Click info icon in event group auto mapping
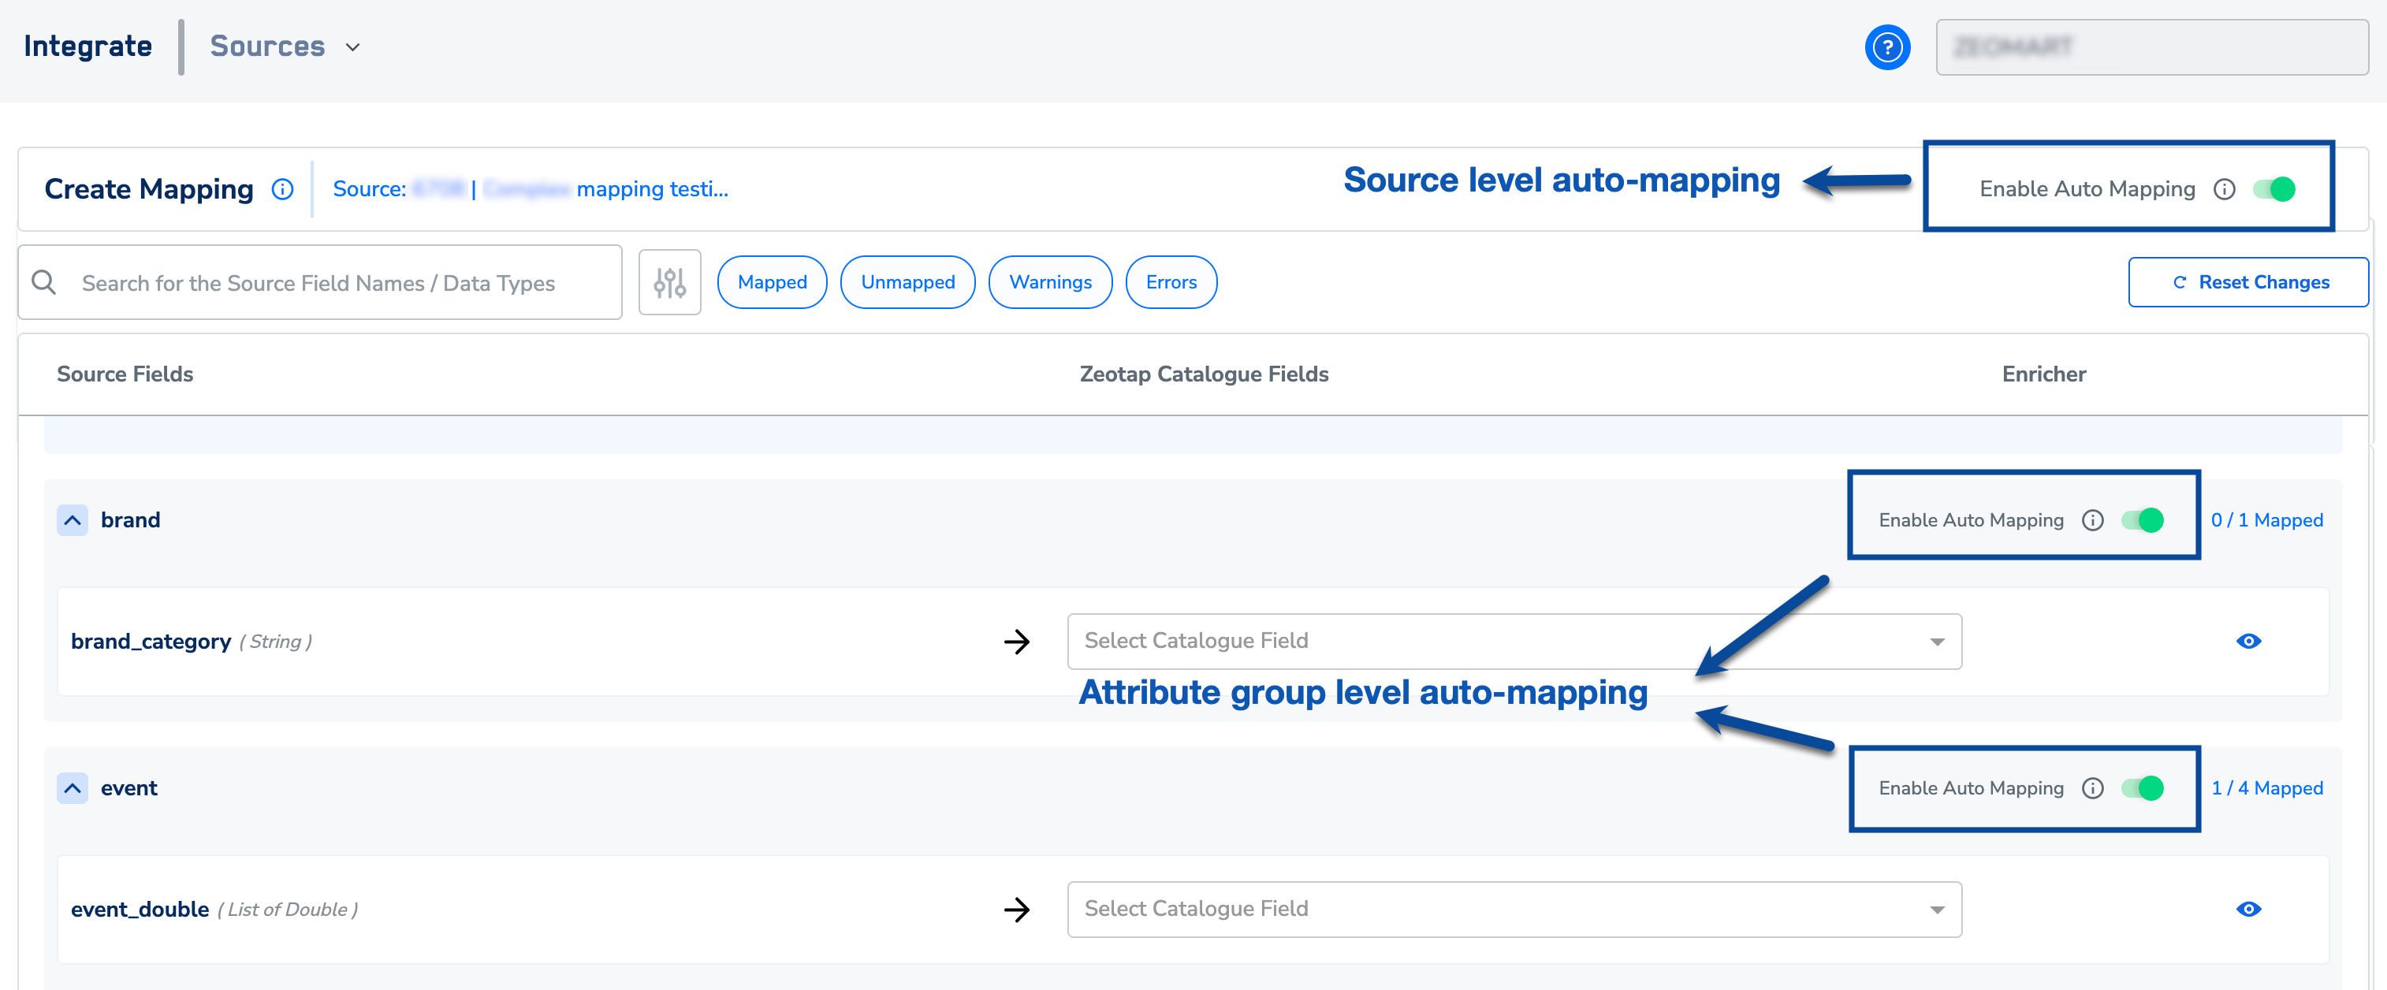2387x990 pixels. 2092,788
